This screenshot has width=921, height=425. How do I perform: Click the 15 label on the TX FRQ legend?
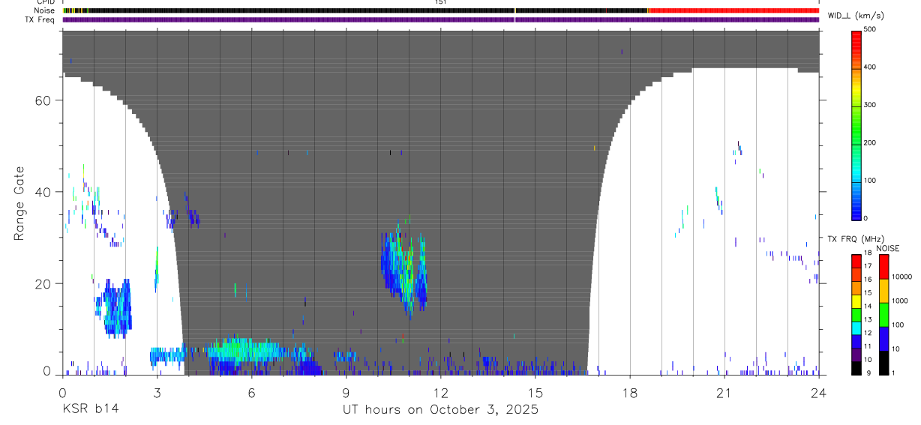[868, 293]
